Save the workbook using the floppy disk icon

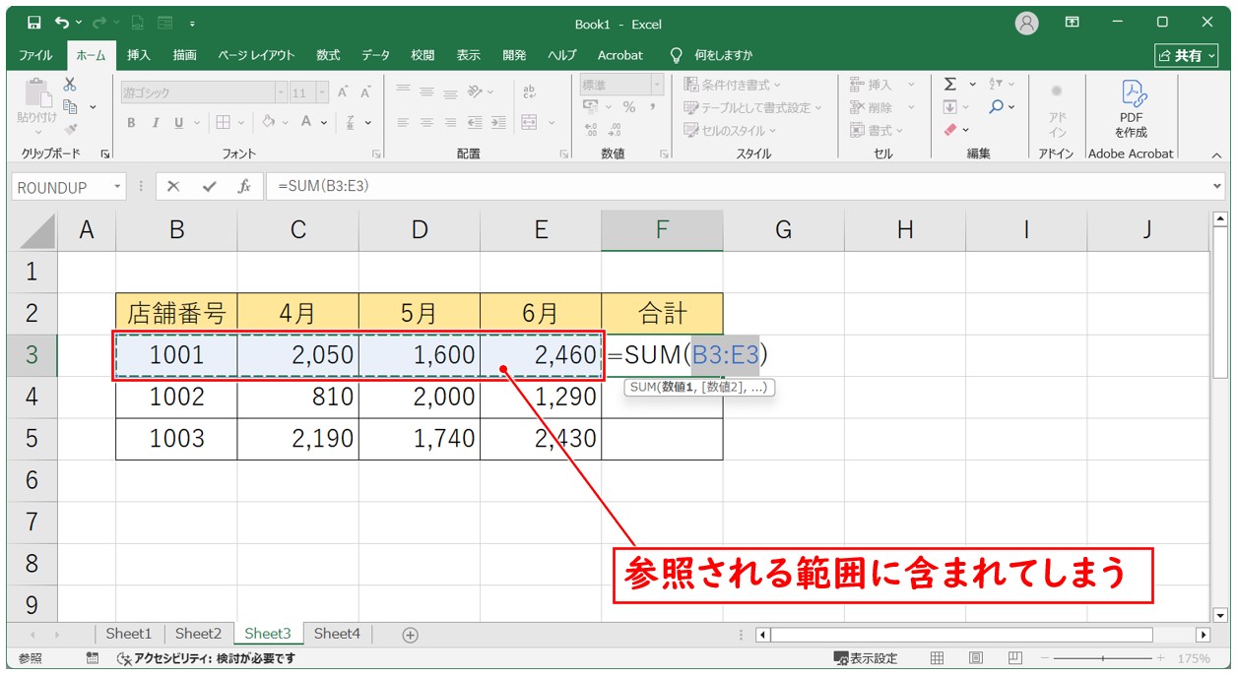(x=34, y=23)
